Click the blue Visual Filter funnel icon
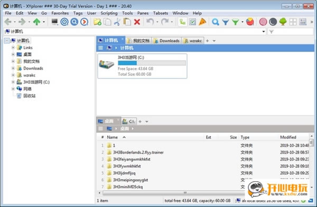This screenshot has height=207, width=317. pyautogui.click(x=226, y=22)
